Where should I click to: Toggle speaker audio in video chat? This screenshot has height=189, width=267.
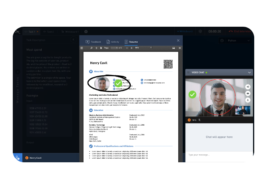[248, 87]
